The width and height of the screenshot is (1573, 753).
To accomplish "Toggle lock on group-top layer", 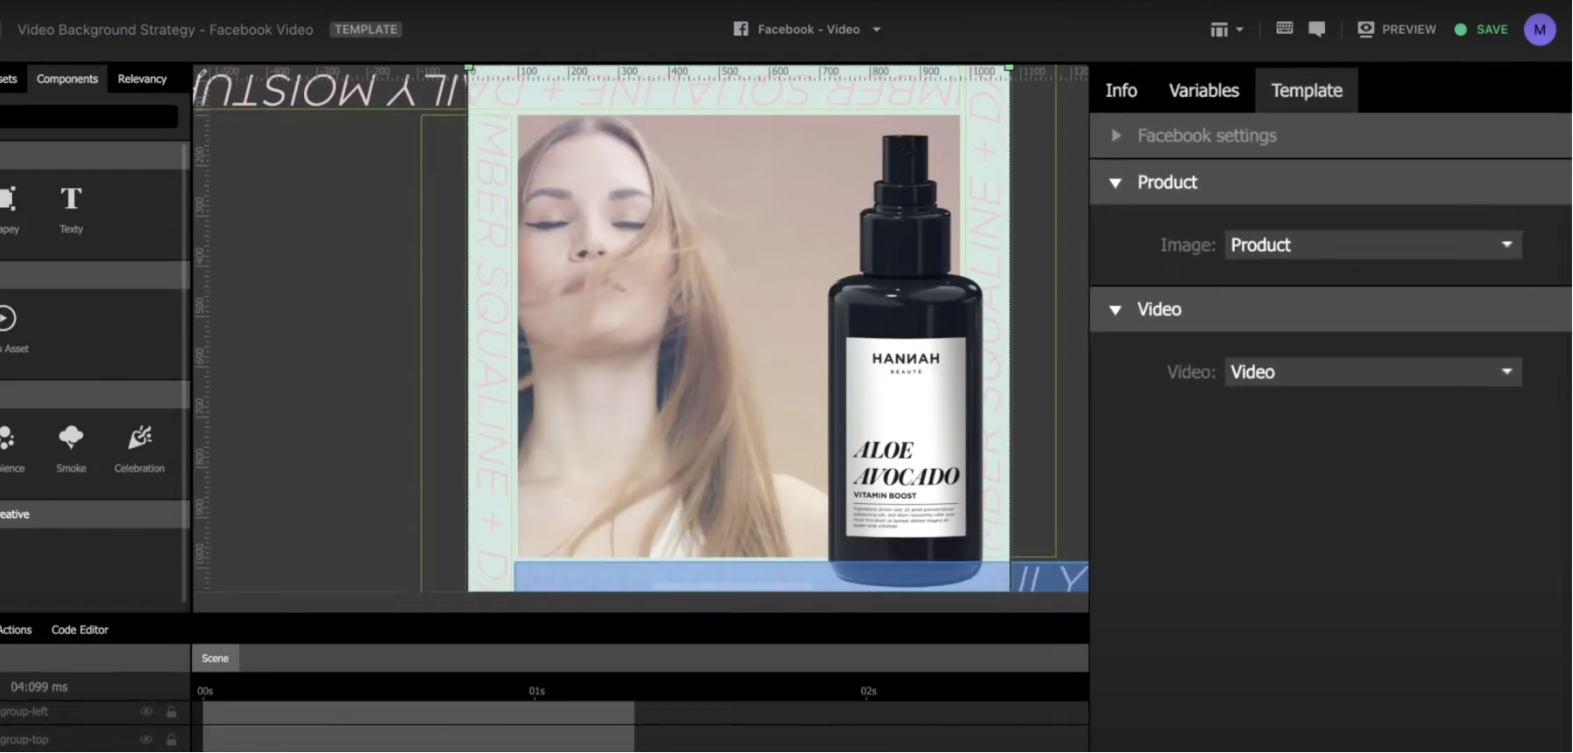I will pyautogui.click(x=171, y=740).
